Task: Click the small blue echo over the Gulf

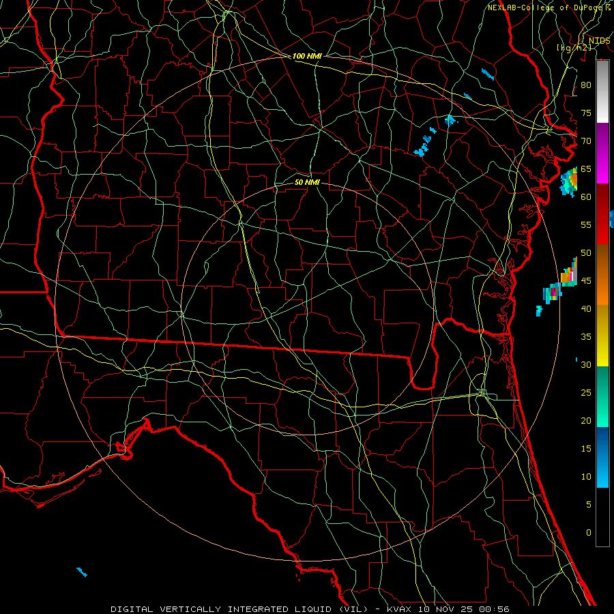Action: point(81,572)
